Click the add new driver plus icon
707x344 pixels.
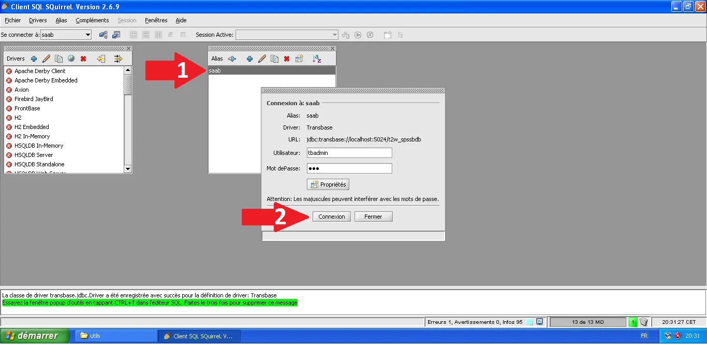point(34,59)
